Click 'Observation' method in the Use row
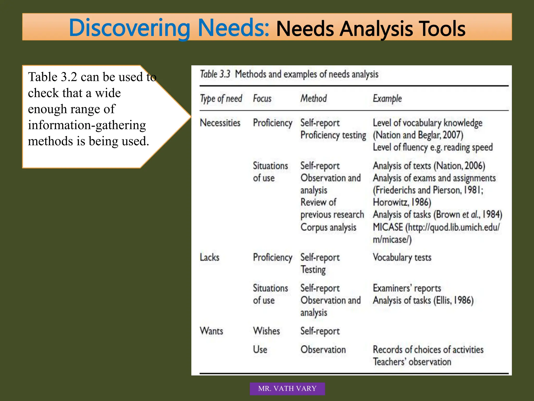Screen dimensions: 534x401 tap(323, 349)
